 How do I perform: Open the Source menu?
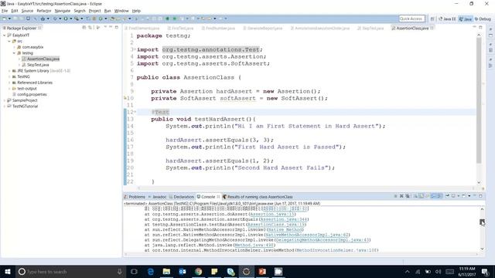[27, 11]
